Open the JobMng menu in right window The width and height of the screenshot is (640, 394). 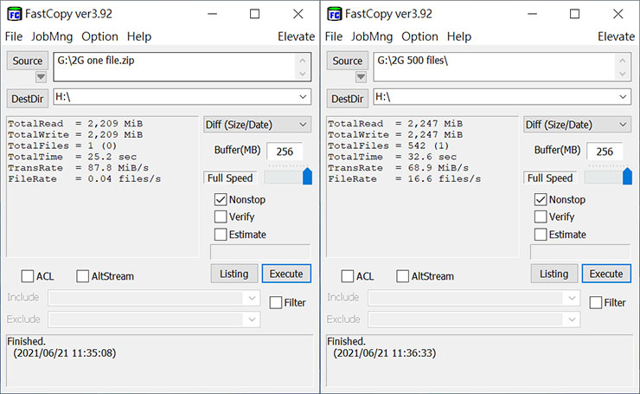pyautogui.click(x=371, y=36)
